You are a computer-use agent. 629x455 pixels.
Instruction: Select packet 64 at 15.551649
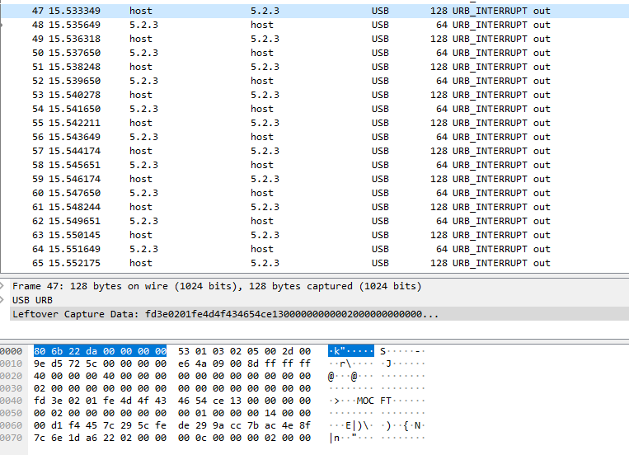coord(315,250)
